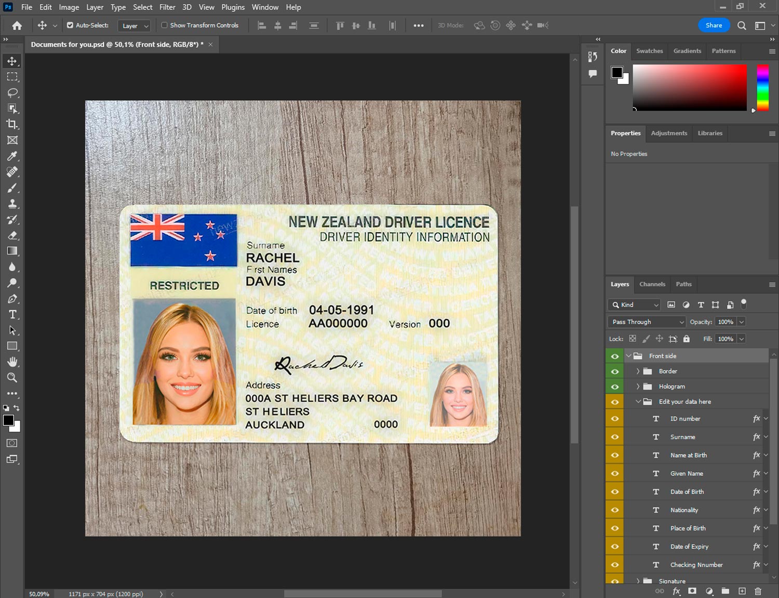
Task: Click the delete layer trash icon
Action: [x=758, y=591]
